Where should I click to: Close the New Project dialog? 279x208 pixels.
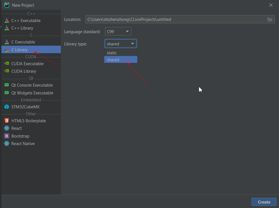271,5
